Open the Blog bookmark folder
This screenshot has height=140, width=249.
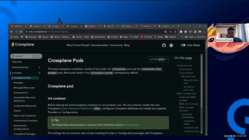(124, 37)
